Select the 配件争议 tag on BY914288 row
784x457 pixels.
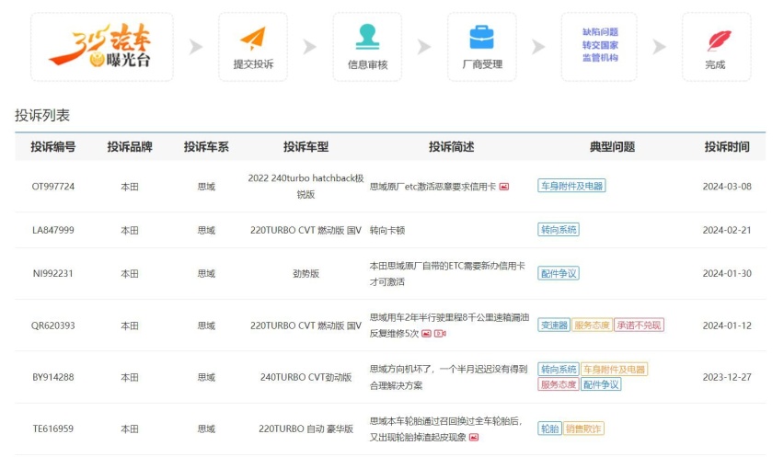(601, 384)
